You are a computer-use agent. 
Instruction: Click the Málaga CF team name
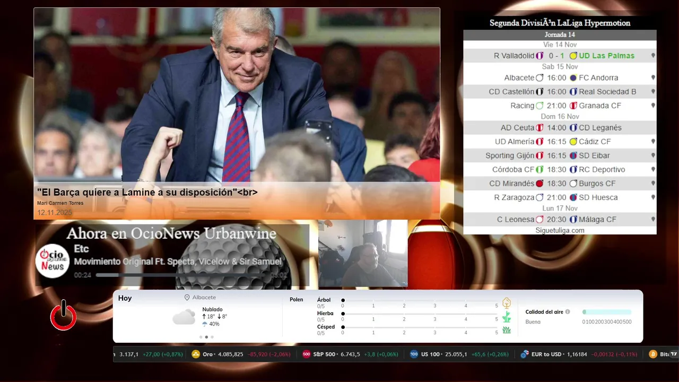tap(597, 219)
